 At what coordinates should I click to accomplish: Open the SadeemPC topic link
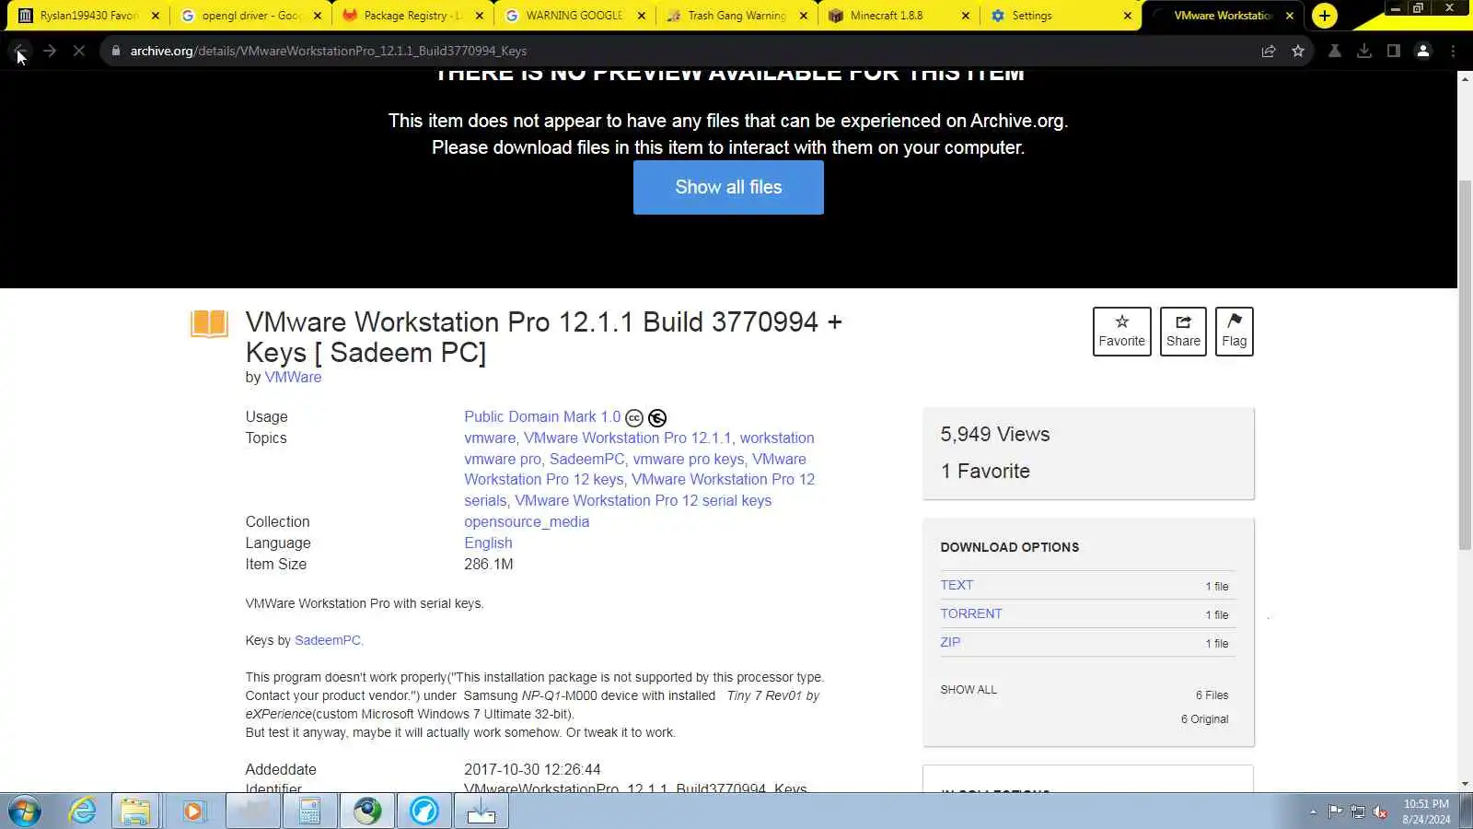[x=587, y=459]
